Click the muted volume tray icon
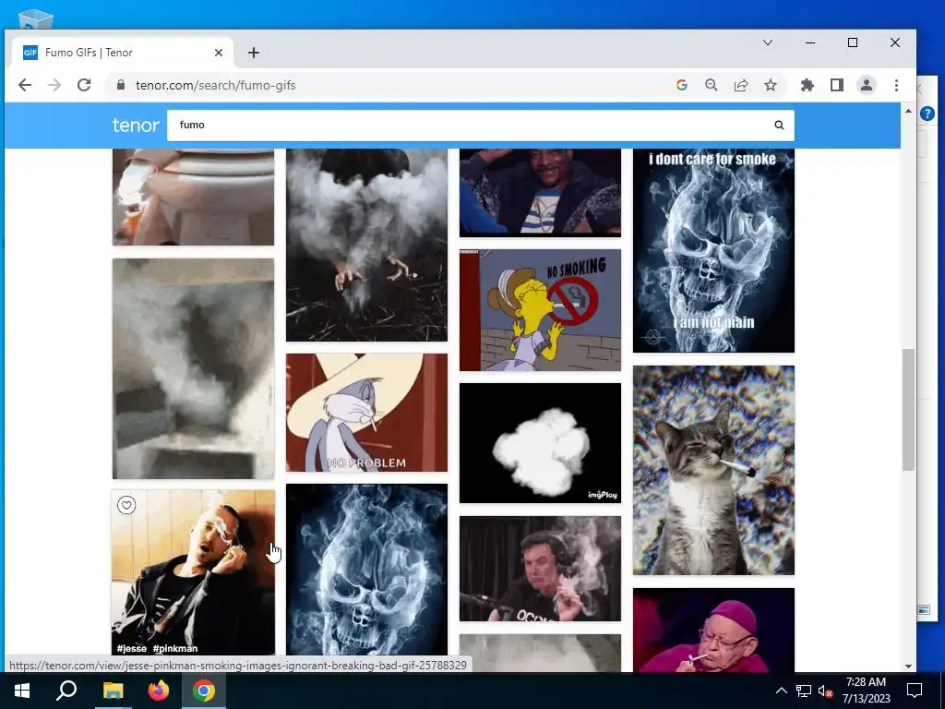This screenshot has width=945, height=709. tap(825, 691)
